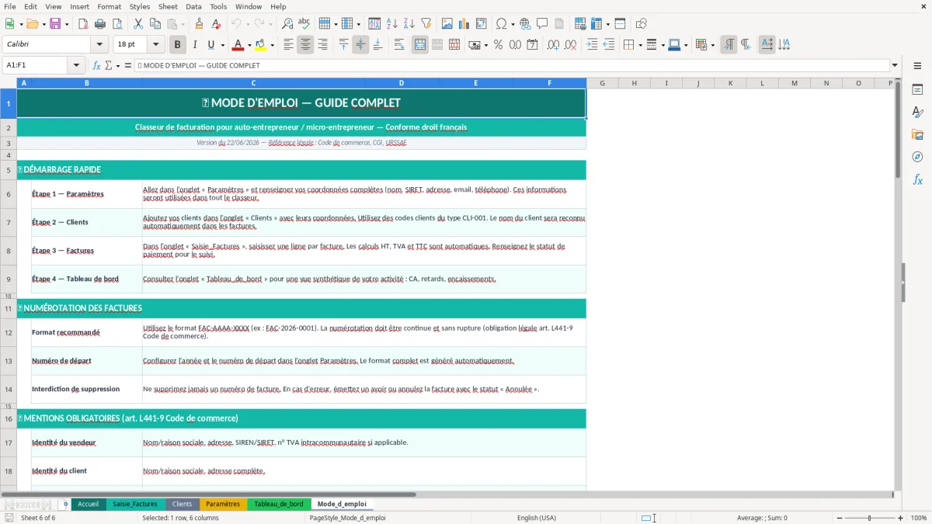Toggle Merge and Center Cells
This screenshot has height=524, width=932.
pyautogui.click(x=420, y=45)
